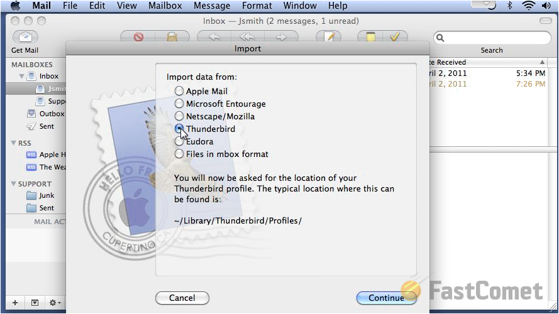The width and height of the screenshot is (559, 314).
Task: Select the Netscape/Mozilla radio button
Action: 179,116
